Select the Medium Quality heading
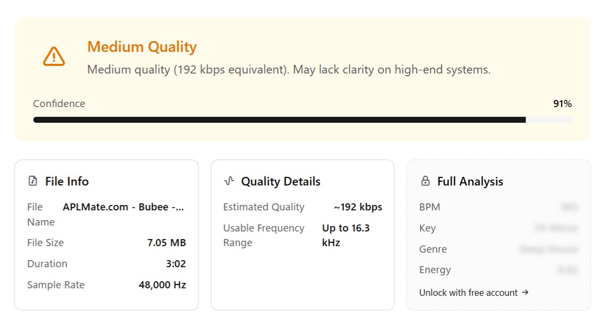Viewport: 605px width, 325px height. click(142, 47)
